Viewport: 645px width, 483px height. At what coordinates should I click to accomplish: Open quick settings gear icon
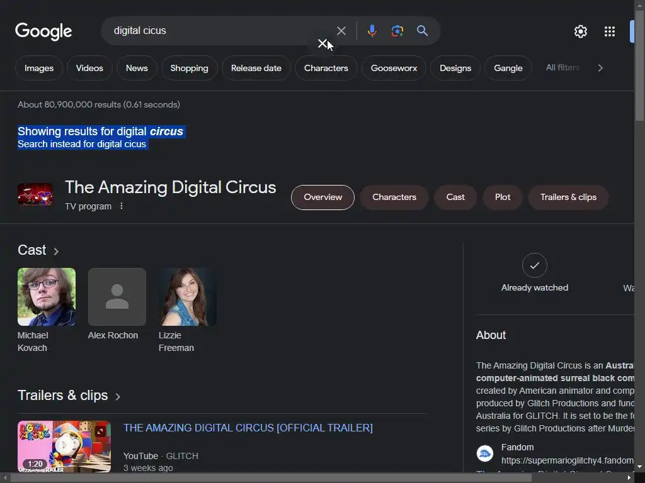click(580, 31)
